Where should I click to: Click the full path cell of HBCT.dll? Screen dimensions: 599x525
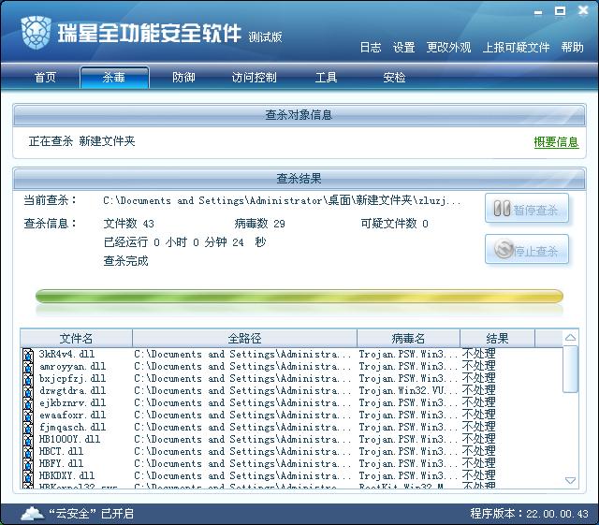[242, 452]
